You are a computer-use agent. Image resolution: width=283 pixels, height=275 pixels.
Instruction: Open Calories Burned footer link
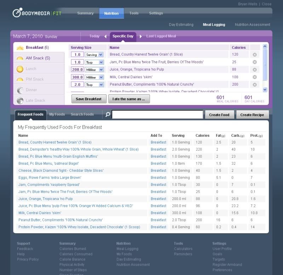[73, 249]
